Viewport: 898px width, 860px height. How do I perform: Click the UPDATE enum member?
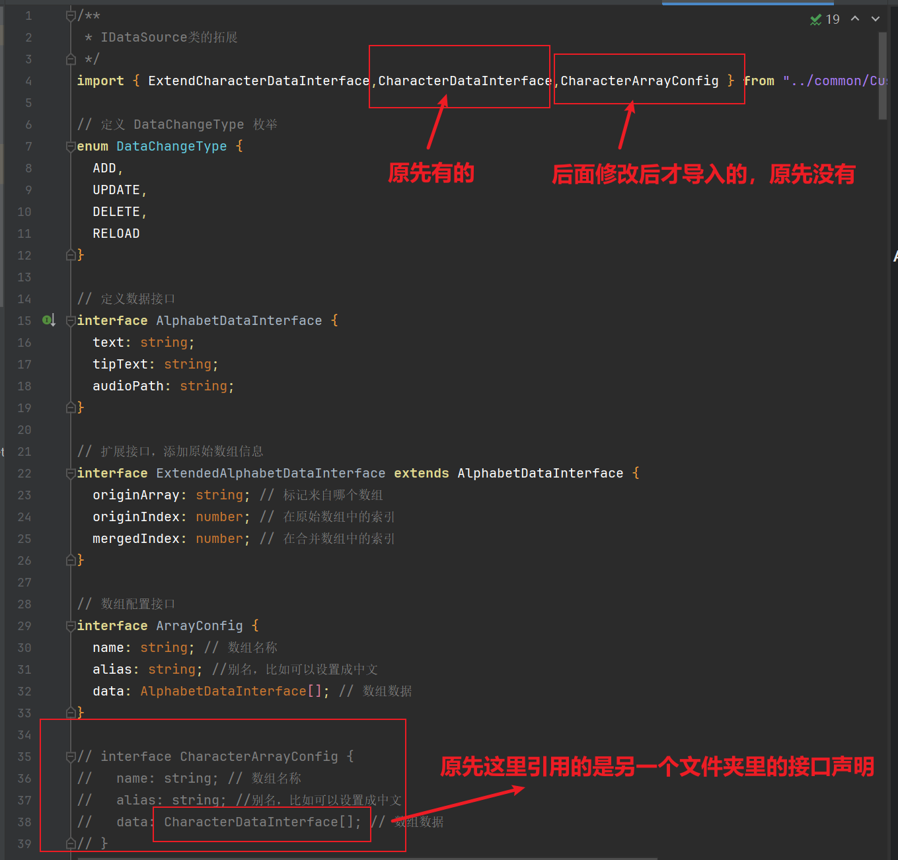[116, 190]
